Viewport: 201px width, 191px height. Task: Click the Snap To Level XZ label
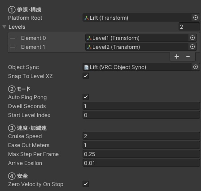pos(31,76)
